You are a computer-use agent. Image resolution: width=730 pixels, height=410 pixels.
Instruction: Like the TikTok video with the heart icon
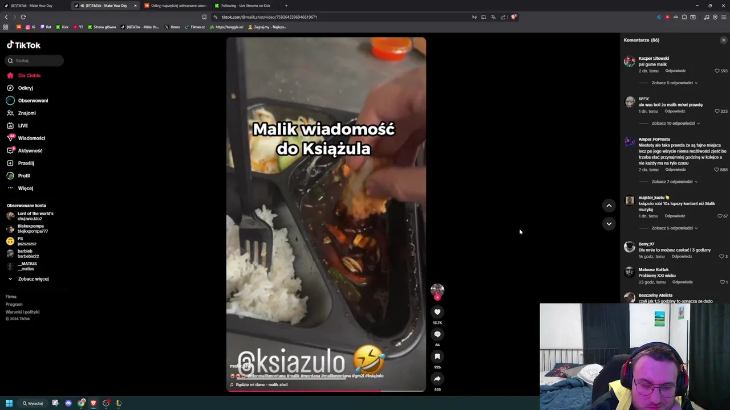[437, 312]
